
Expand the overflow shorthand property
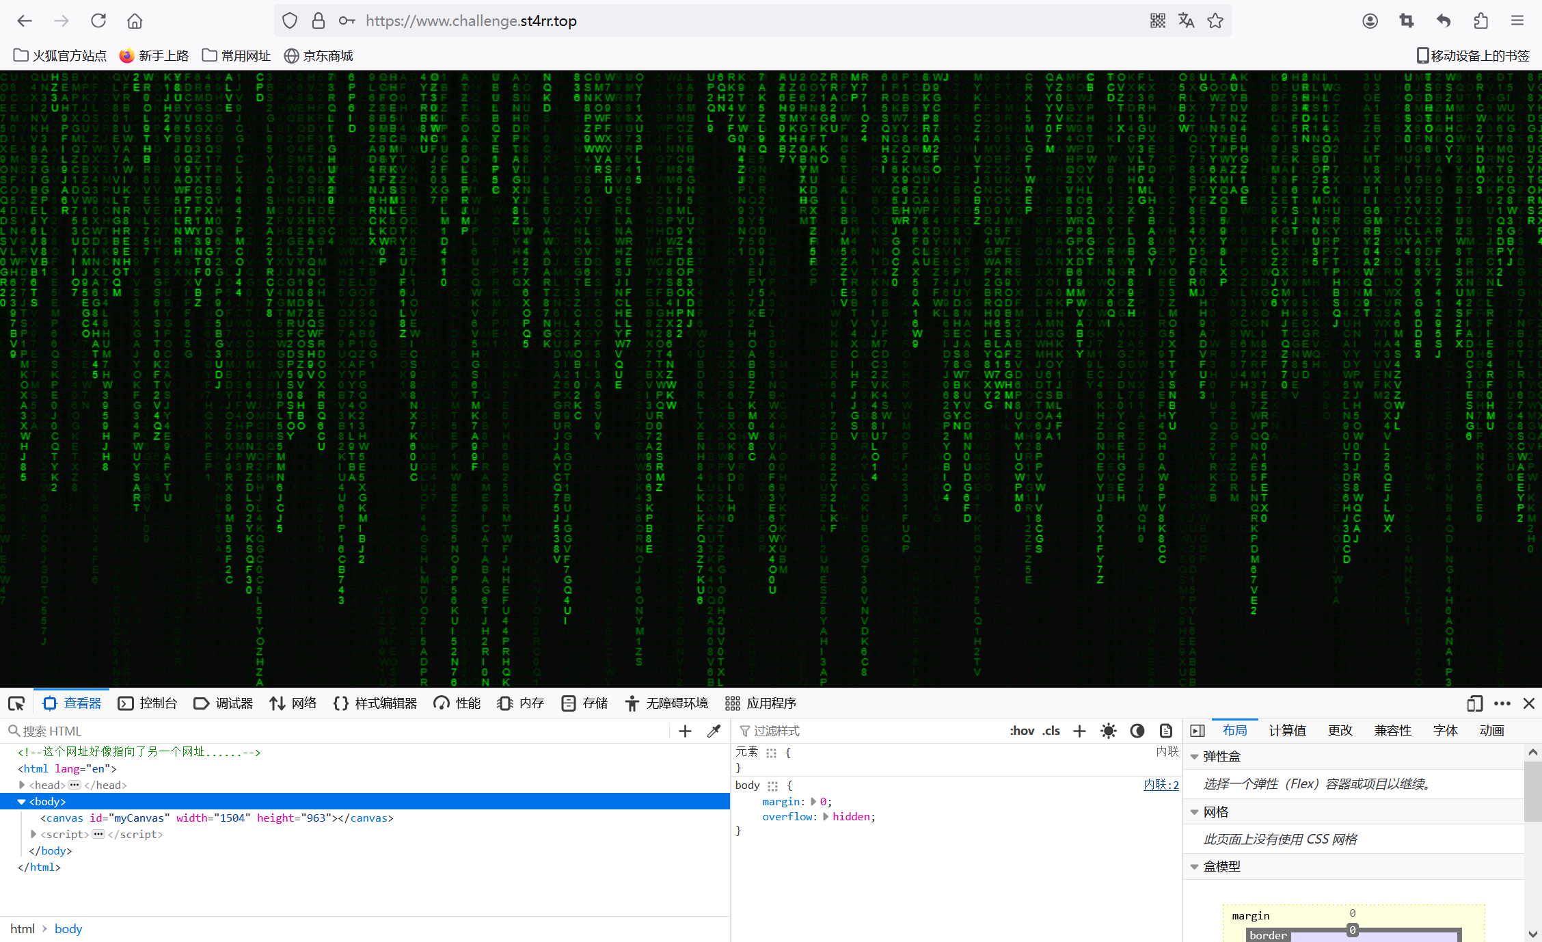tap(826, 817)
